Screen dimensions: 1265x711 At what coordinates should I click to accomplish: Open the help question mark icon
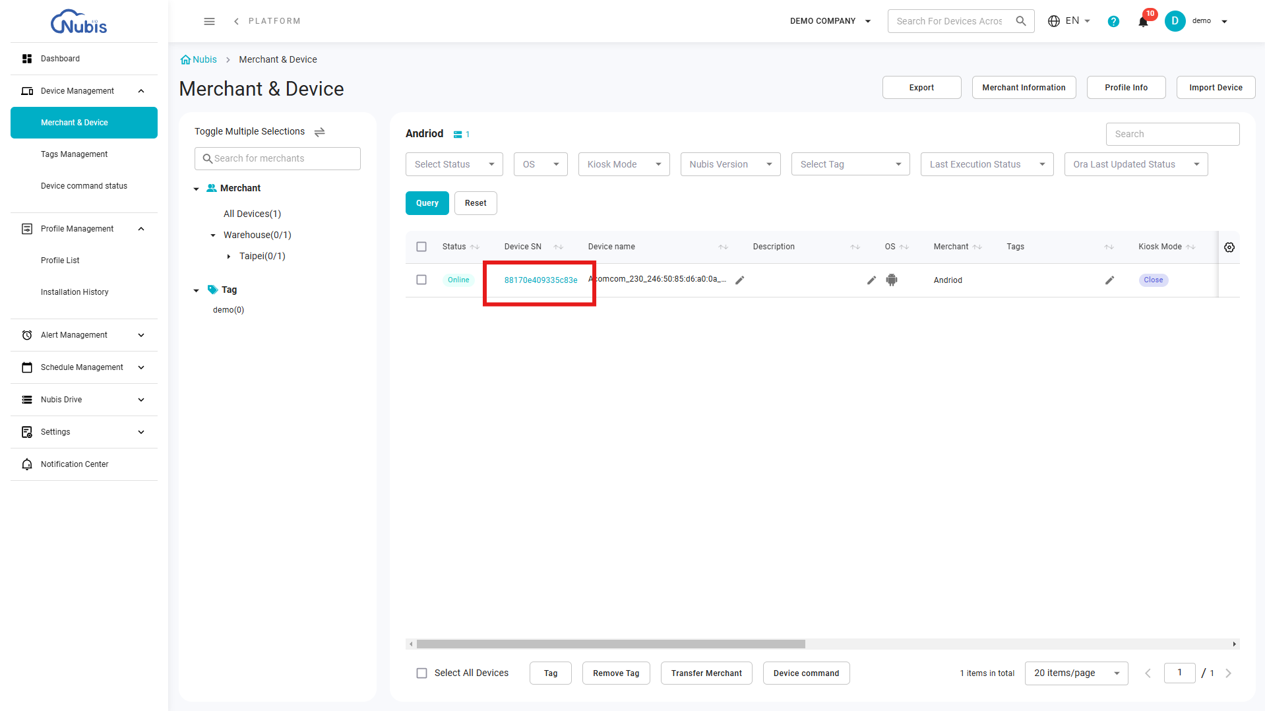[1113, 21]
